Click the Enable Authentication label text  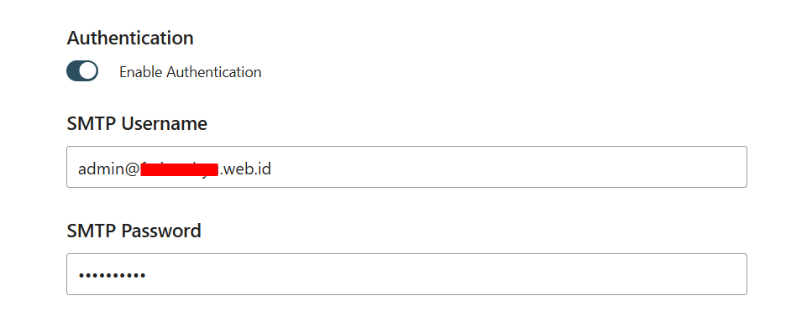click(190, 72)
